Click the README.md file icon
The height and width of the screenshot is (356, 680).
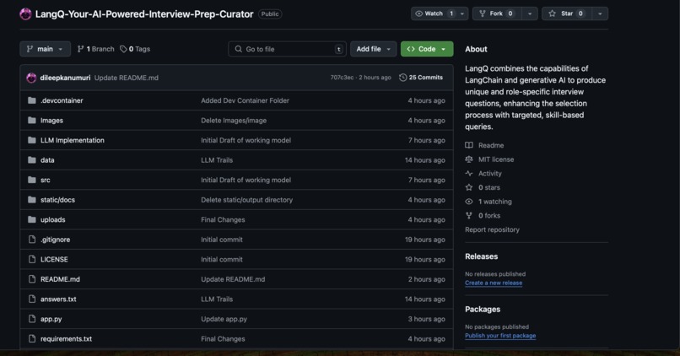[32, 279]
